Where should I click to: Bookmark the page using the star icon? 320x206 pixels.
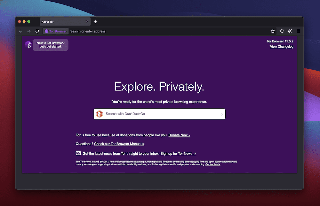point(273,31)
